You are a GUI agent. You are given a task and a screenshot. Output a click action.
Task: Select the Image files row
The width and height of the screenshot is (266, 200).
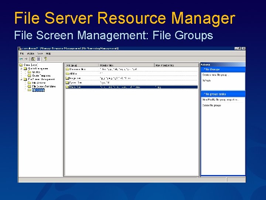pyautogui.click(x=132, y=78)
